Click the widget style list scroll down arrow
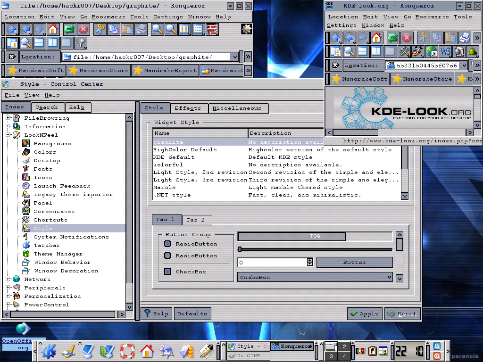Screen dimensions: 483x362 tap(405, 196)
